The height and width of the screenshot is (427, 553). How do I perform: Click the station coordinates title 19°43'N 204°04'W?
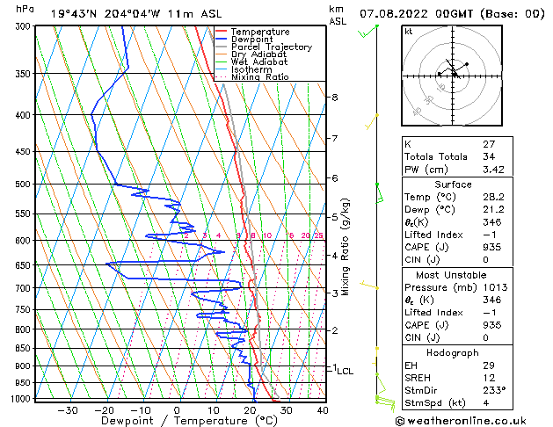[x=106, y=14]
